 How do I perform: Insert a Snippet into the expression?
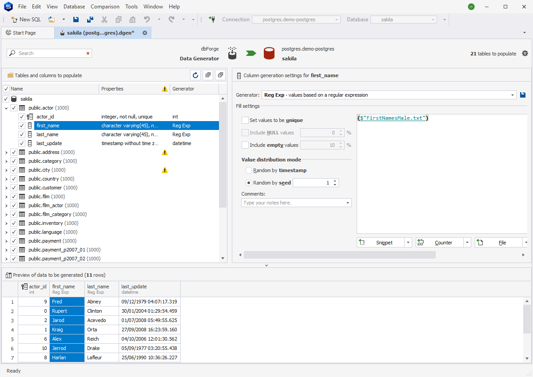(384, 242)
